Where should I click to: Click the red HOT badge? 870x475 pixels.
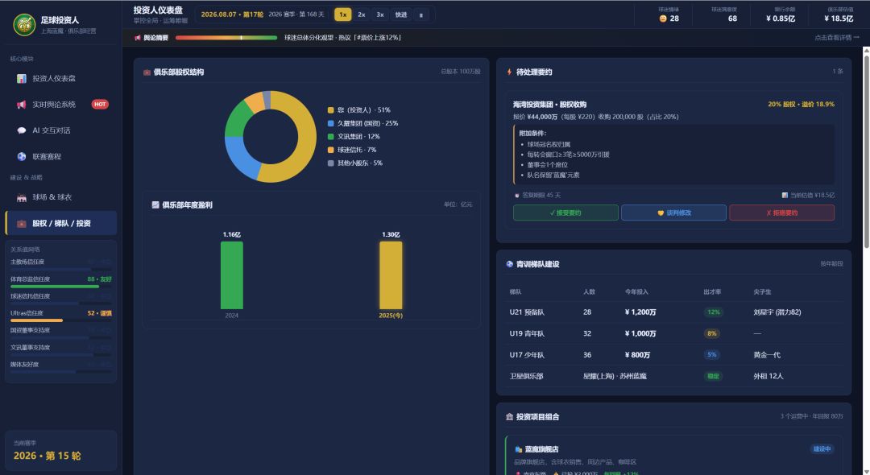click(x=100, y=104)
